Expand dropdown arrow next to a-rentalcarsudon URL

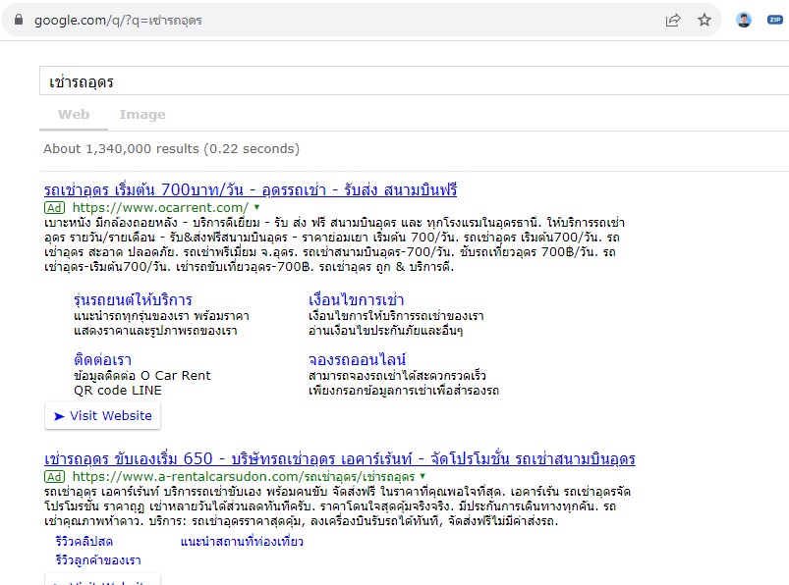[423, 476]
